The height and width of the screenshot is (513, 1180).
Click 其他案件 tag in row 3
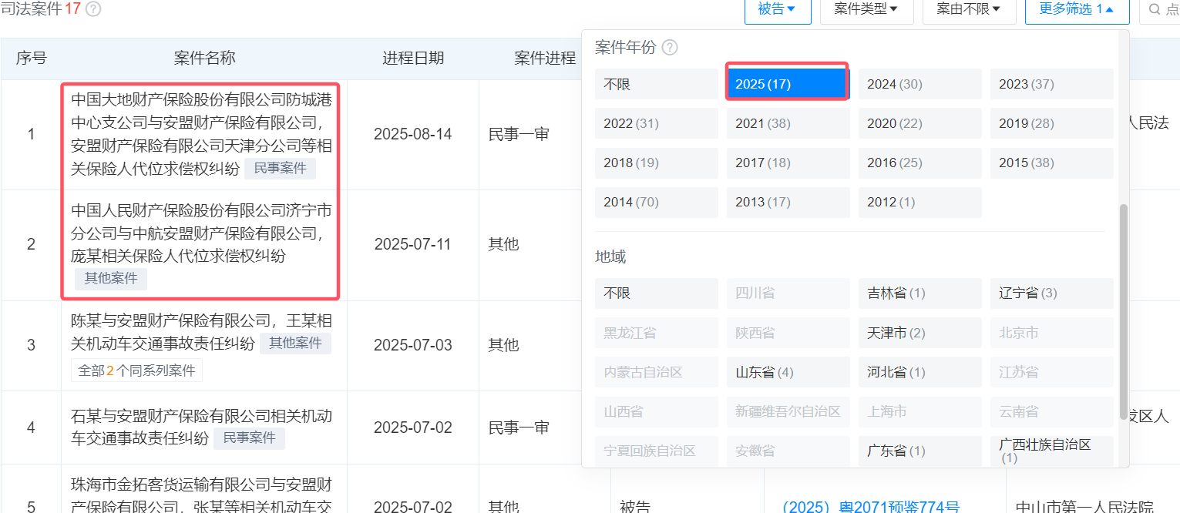point(295,343)
